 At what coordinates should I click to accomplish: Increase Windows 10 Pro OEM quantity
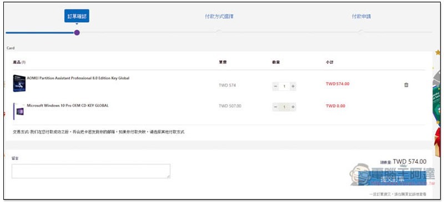293,107
